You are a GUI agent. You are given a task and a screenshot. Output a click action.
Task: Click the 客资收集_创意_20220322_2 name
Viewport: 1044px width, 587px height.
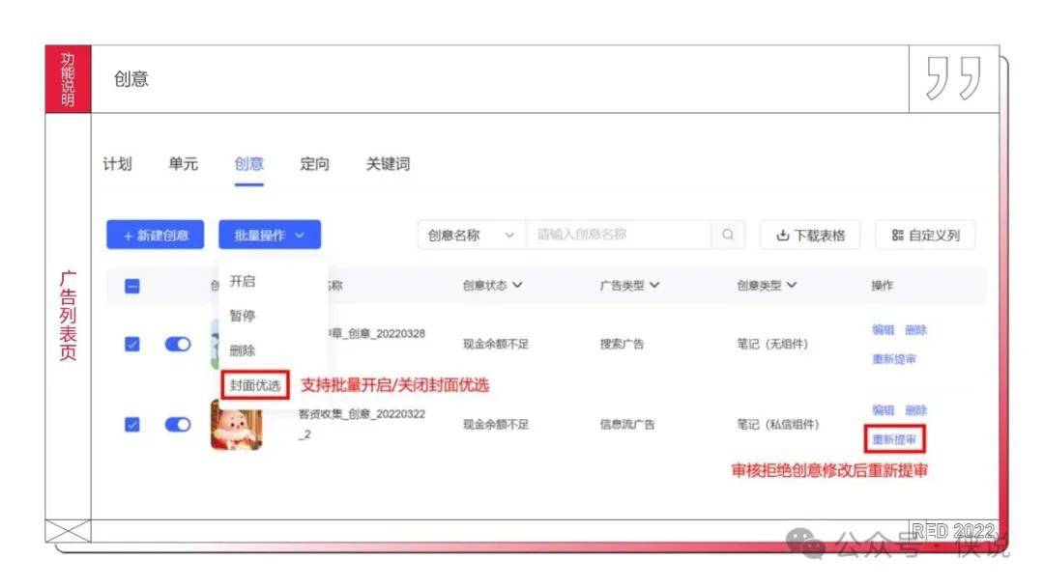point(362,424)
